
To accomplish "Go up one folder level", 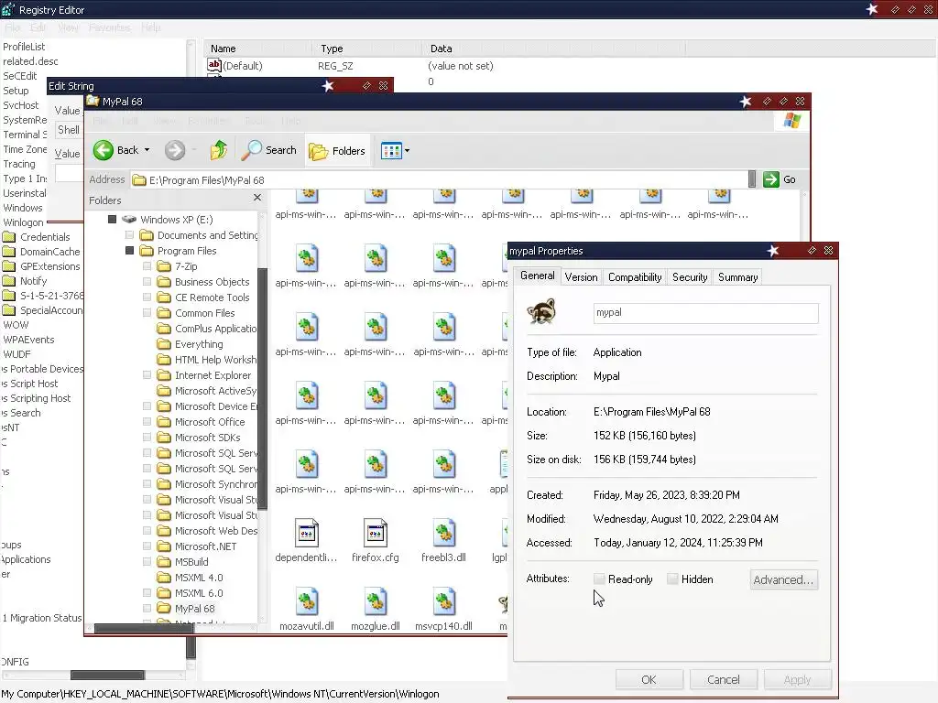I will 219,150.
